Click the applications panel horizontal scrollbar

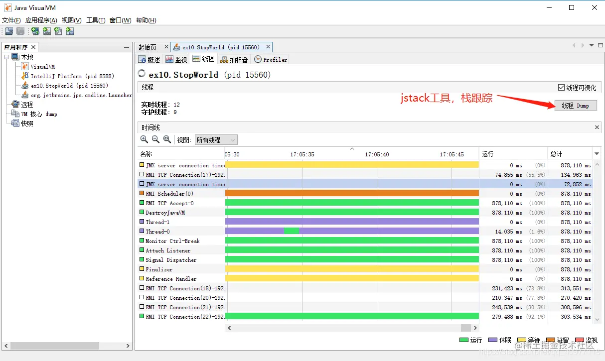click(x=67, y=345)
